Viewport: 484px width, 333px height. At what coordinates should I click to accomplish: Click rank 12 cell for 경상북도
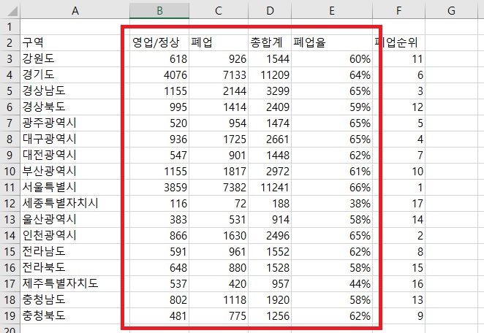pyautogui.click(x=398, y=107)
